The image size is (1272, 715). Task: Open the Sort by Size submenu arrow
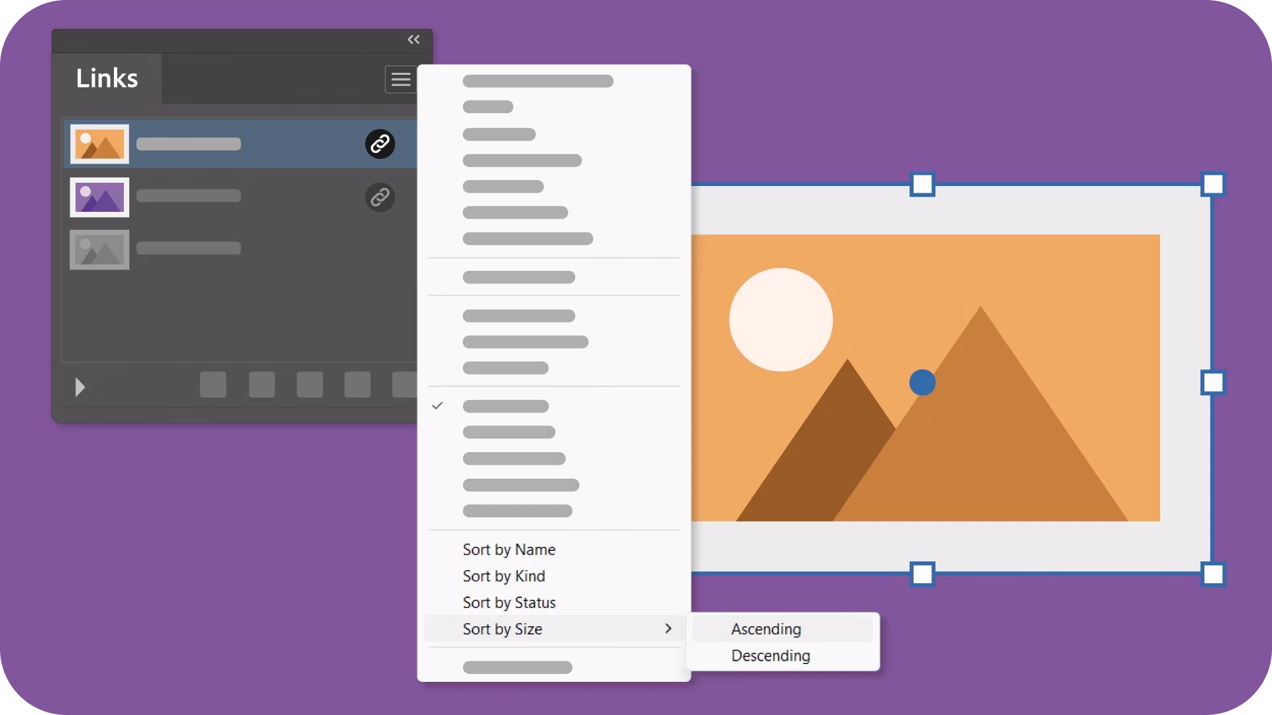coord(668,628)
